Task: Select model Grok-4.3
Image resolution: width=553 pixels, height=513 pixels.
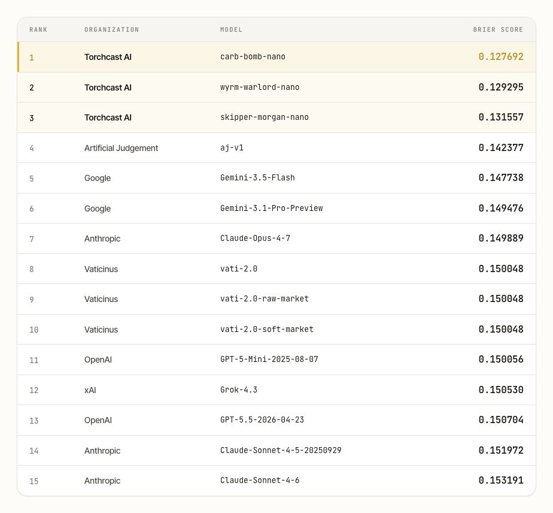Action: tap(239, 390)
